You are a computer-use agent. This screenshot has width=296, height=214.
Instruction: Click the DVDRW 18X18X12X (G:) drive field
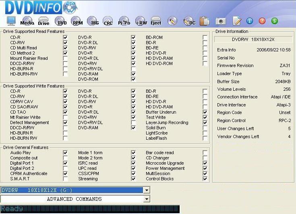click(x=72, y=190)
